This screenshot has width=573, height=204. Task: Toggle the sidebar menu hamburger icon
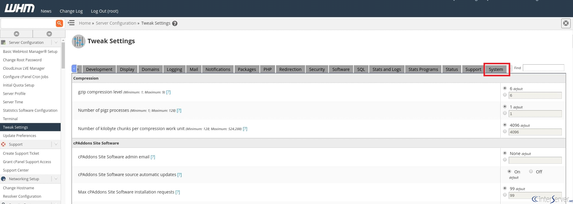pyautogui.click(x=71, y=23)
